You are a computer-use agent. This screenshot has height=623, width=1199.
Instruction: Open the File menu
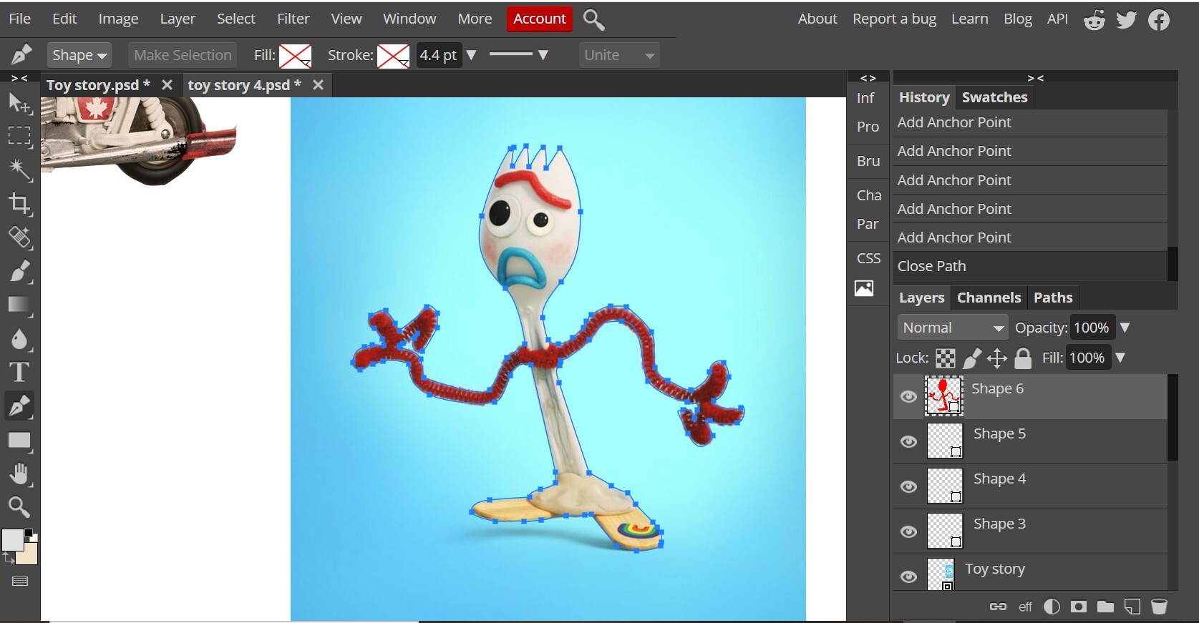[19, 19]
